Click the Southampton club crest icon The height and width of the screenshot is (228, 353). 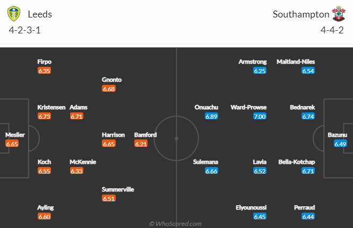click(339, 14)
